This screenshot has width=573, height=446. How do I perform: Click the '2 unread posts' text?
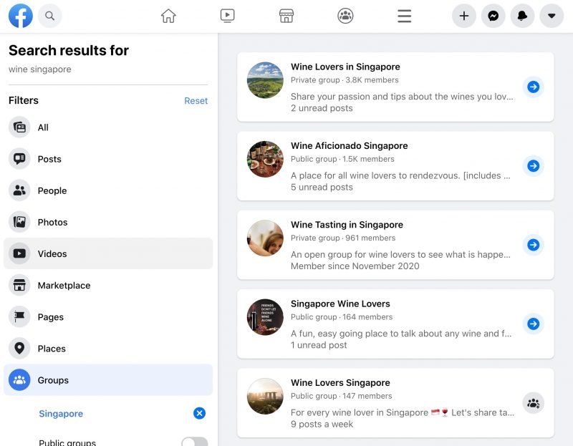tap(322, 108)
